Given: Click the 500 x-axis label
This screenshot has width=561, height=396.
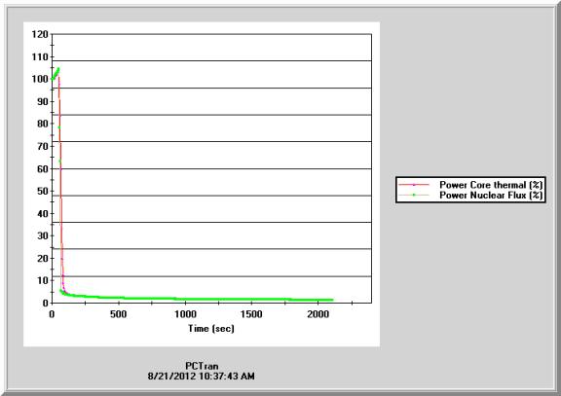Looking at the screenshot, I should pos(119,314).
